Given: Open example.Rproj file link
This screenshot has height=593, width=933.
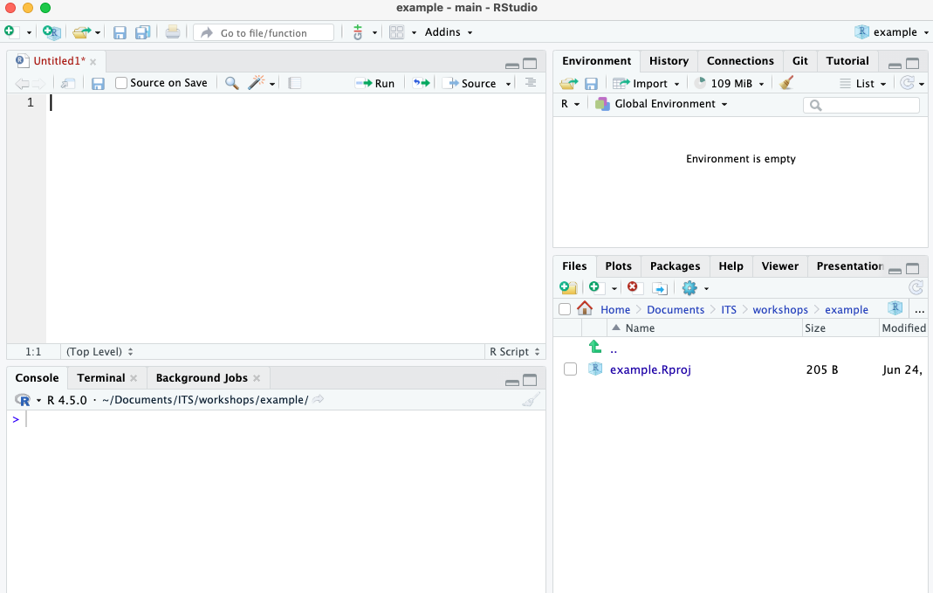Looking at the screenshot, I should [x=650, y=369].
